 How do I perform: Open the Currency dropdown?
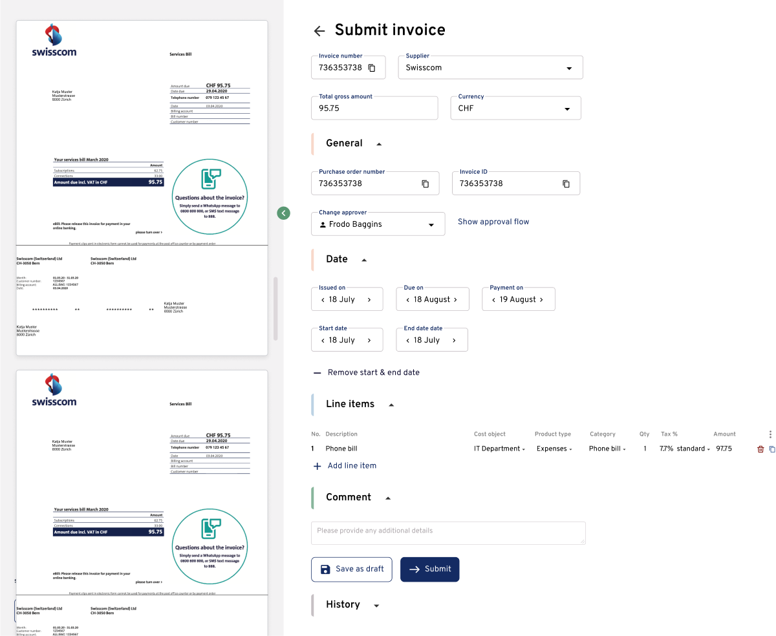coord(567,108)
